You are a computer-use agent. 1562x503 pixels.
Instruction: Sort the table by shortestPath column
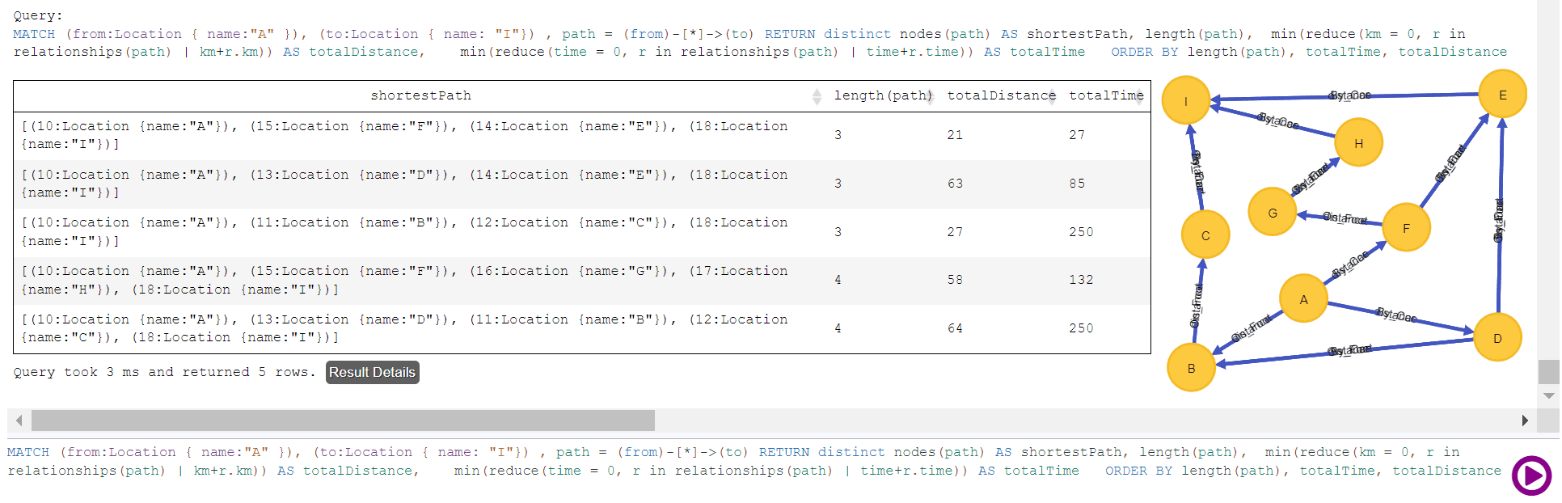pyautogui.click(x=420, y=95)
